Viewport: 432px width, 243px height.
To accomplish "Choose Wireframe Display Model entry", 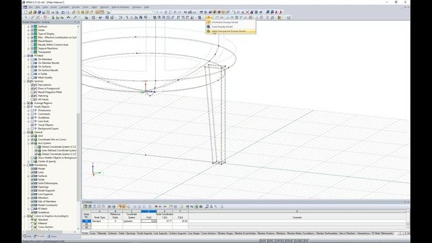I will [231, 22].
